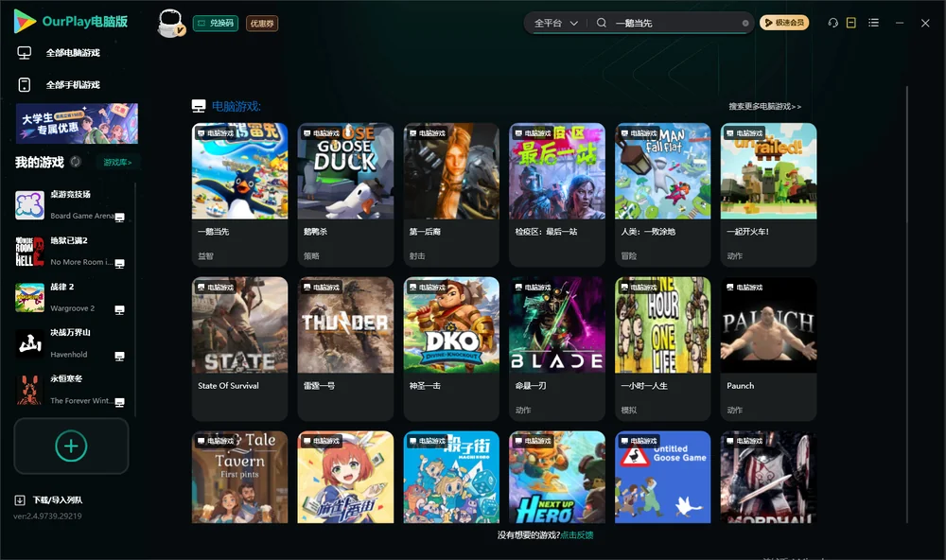Open the 兑换码 redeem code button
The width and height of the screenshot is (946, 560).
click(x=216, y=23)
